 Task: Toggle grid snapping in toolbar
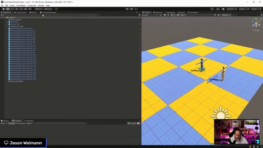pyautogui.click(x=56, y=9)
